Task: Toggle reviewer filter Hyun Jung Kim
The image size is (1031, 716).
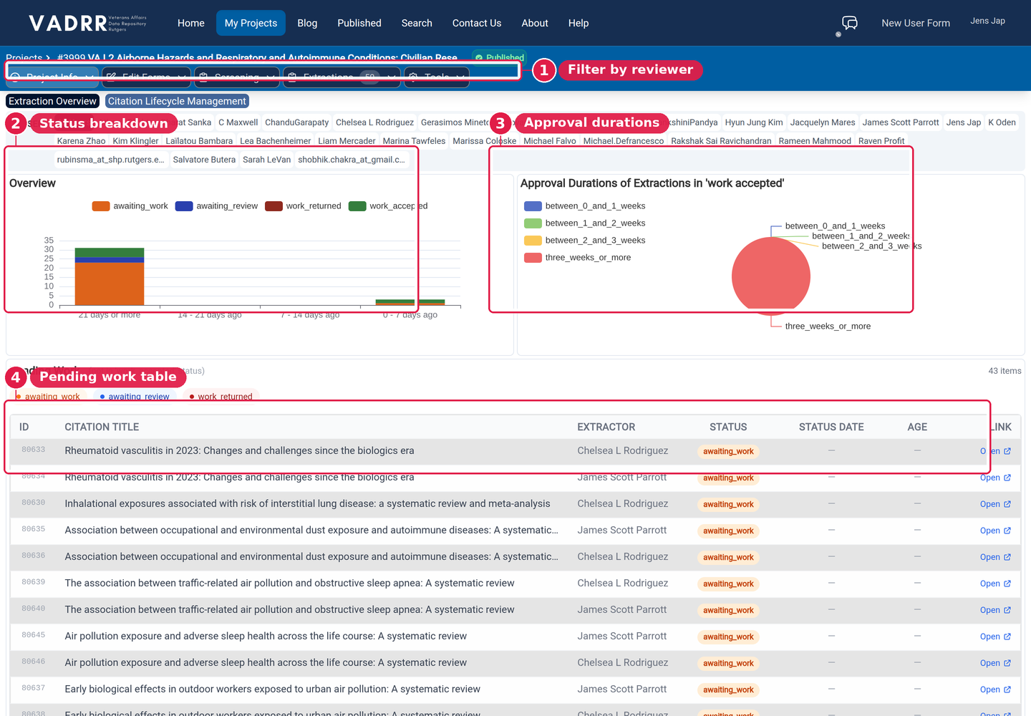Action: (x=754, y=122)
